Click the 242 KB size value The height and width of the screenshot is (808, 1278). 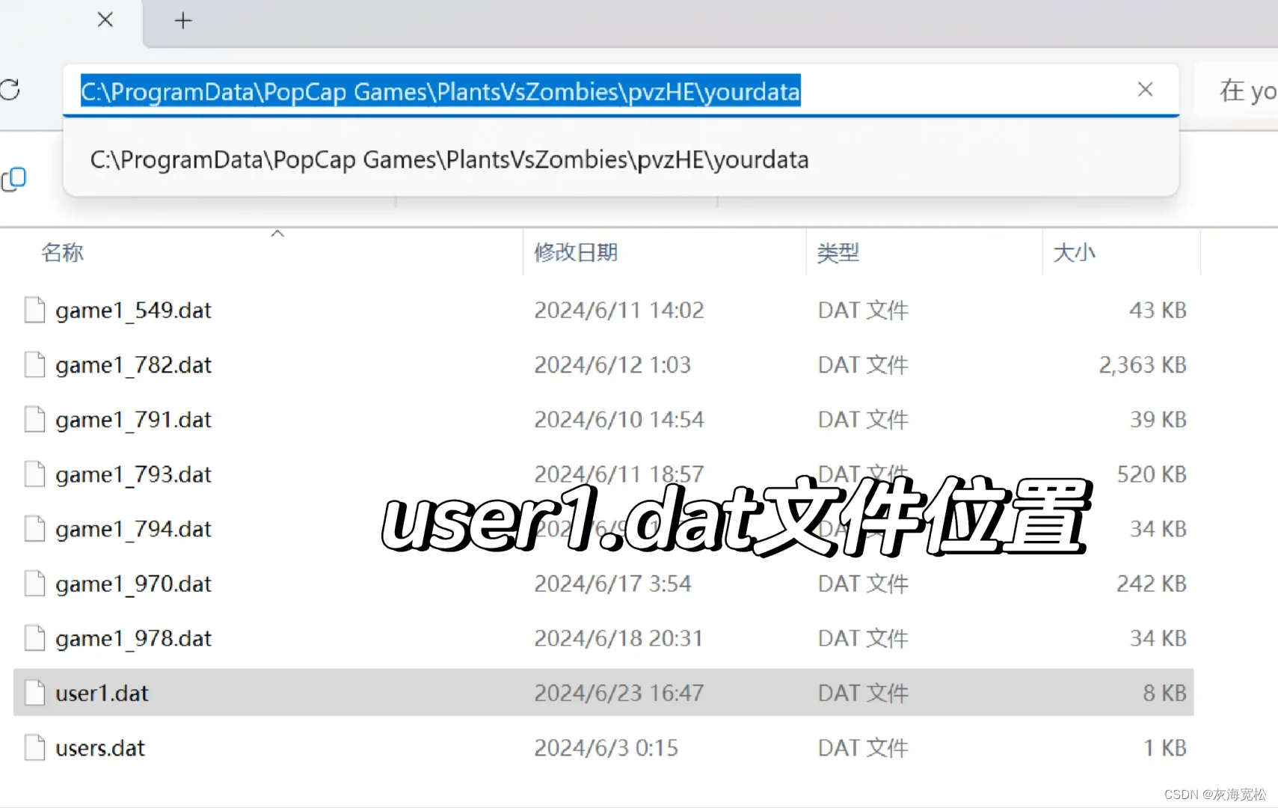[x=1152, y=584]
